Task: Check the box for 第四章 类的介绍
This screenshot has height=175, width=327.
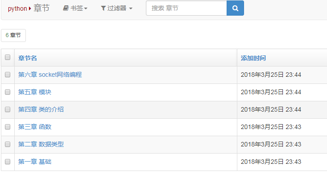Action: point(8,109)
